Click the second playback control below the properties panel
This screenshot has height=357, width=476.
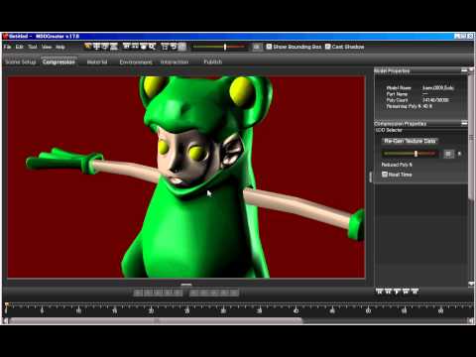coord(389,292)
